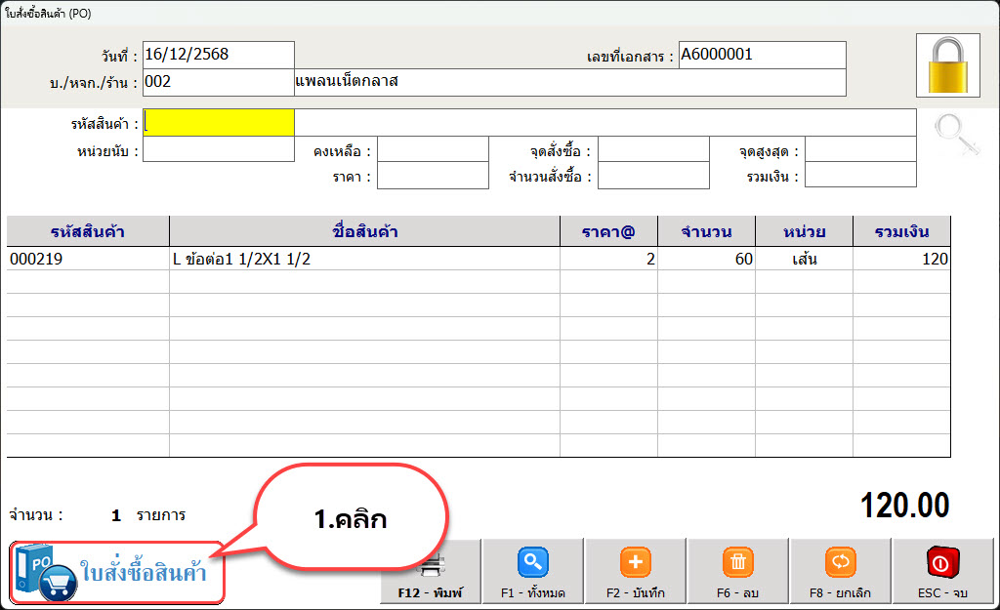Viewport: 1000px width, 610px height.
Task: Click the F1 show all button
Action: [533, 572]
